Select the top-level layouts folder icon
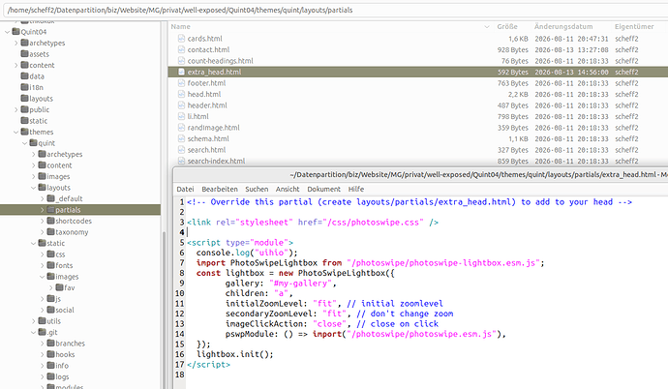The image size is (668, 389). point(25,99)
